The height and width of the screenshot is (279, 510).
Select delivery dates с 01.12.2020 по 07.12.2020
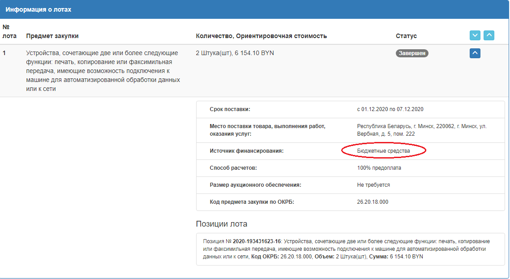390,109
